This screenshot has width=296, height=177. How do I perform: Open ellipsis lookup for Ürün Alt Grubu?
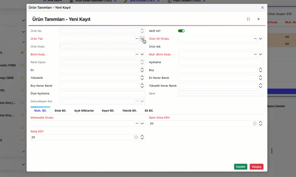click(255, 39)
